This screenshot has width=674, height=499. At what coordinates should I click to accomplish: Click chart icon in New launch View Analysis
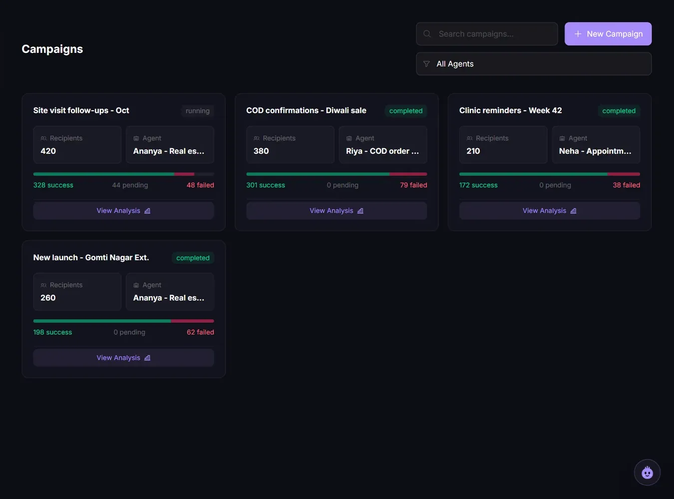click(147, 358)
